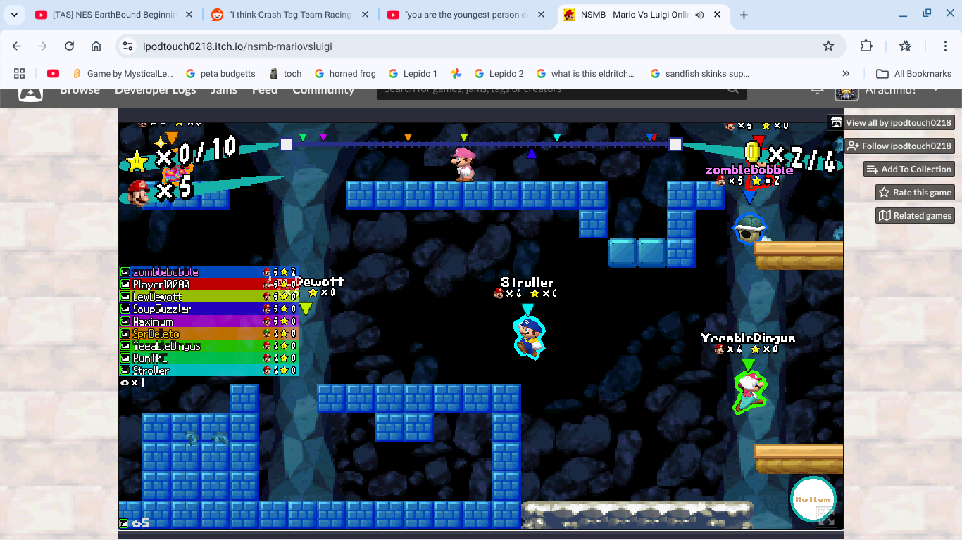
Task: Click Rate this game
Action: tap(915, 192)
